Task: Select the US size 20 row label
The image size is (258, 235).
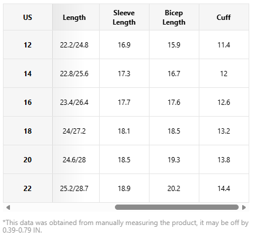Action: [28, 159]
